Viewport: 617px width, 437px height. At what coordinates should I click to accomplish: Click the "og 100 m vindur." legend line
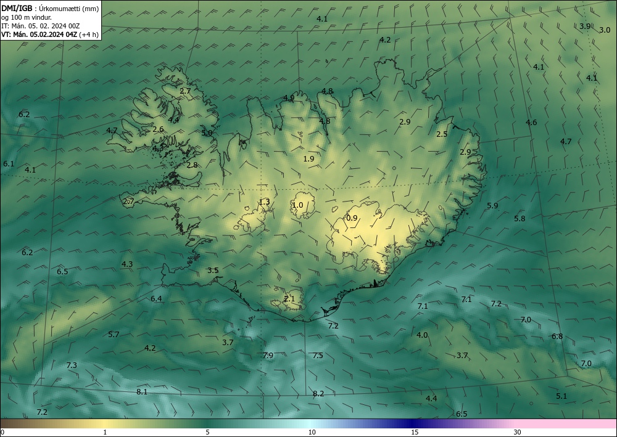(27, 17)
